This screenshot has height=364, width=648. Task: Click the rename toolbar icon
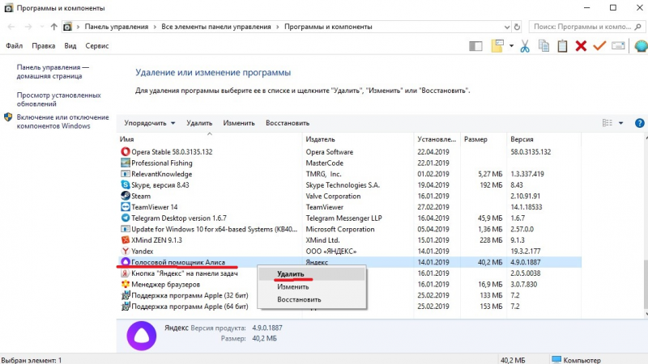click(618, 46)
